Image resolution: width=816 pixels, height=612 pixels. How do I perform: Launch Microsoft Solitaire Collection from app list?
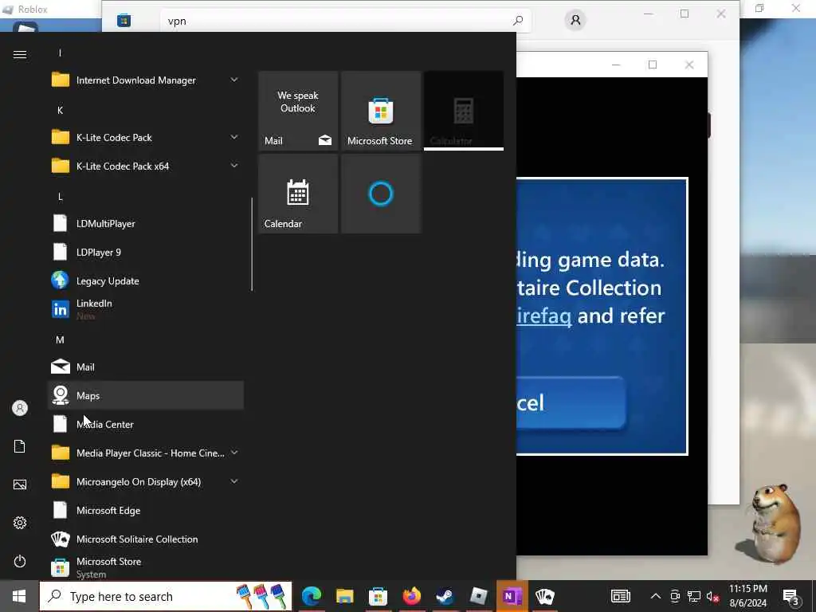pyautogui.click(x=146, y=539)
